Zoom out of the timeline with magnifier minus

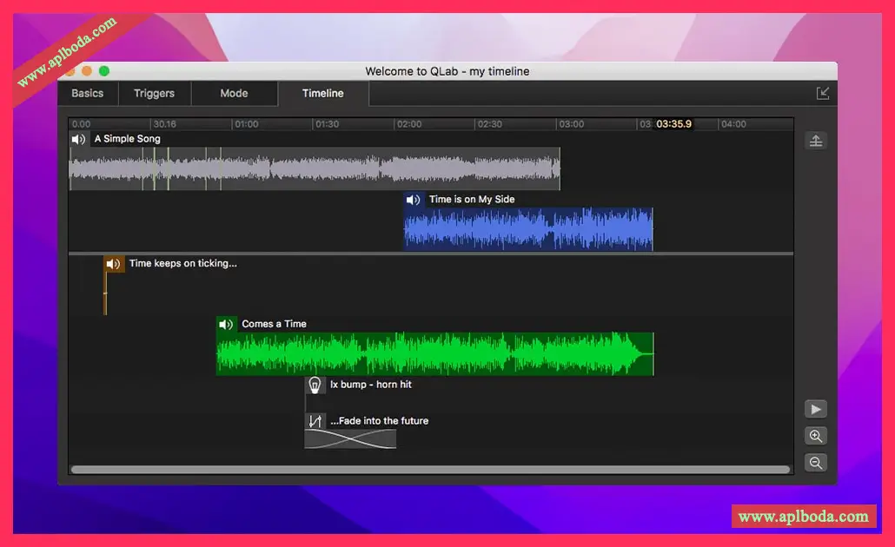point(815,463)
